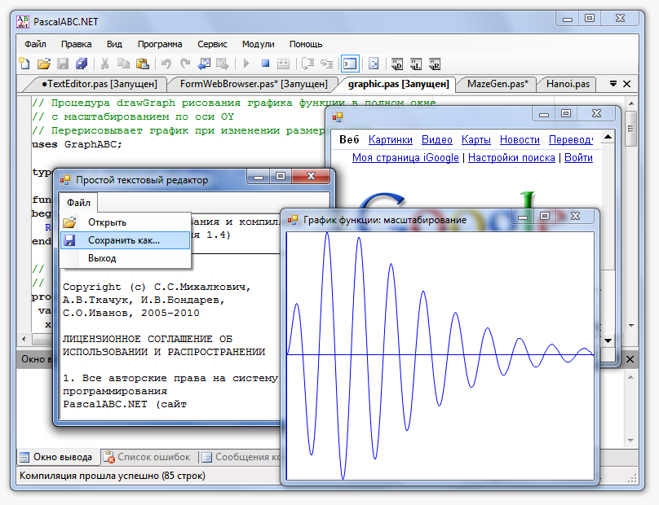
Task: Click the Cut scissors icon
Action: click(x=104, y=63)
